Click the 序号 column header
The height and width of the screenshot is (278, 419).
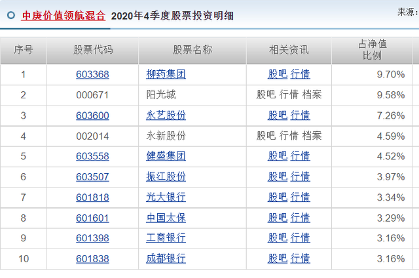point(24,50)
